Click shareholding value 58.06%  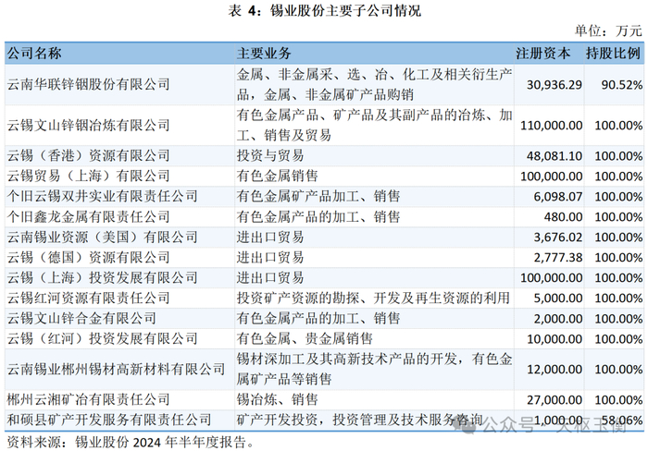point(622,421)
